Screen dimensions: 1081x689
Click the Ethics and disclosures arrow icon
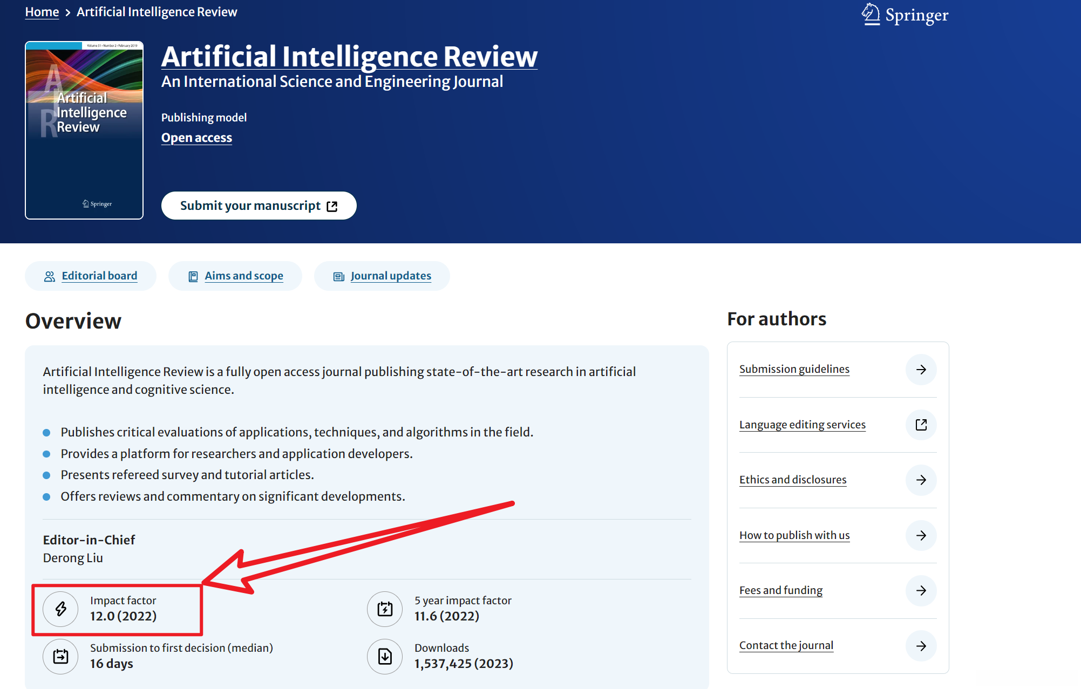point(921,480)
